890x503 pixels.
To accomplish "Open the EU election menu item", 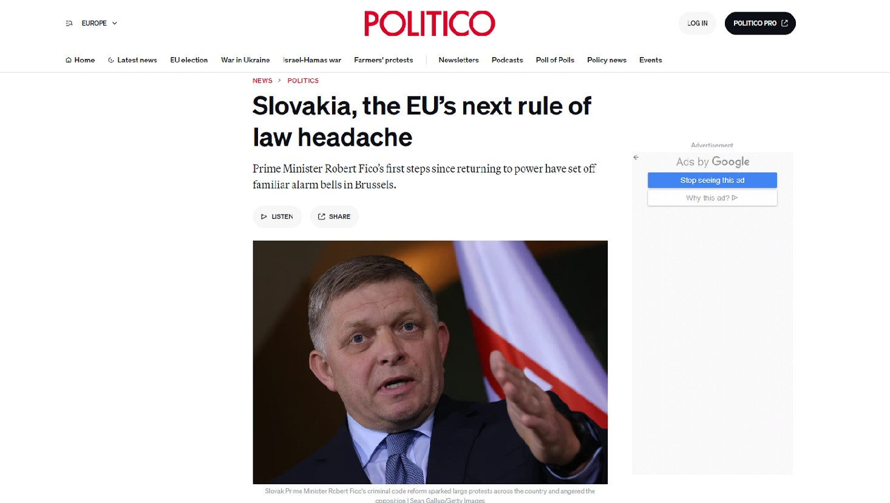I will pos(189,60).
